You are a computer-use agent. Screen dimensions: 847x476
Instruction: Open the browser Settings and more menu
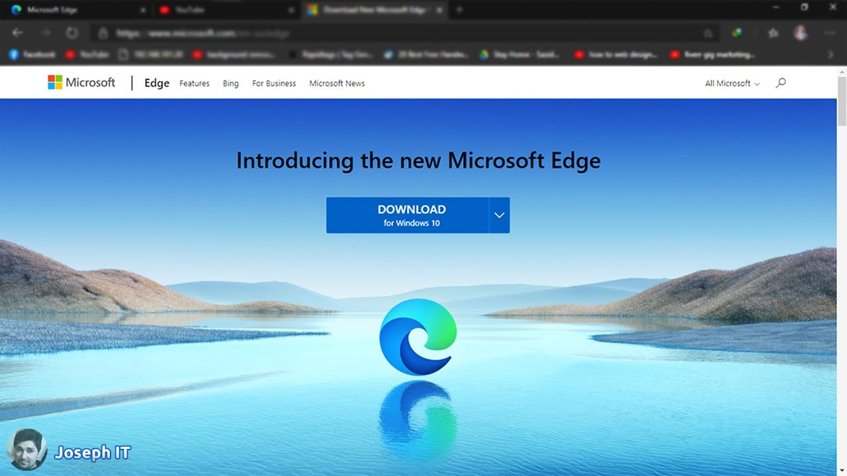(830, 32)
